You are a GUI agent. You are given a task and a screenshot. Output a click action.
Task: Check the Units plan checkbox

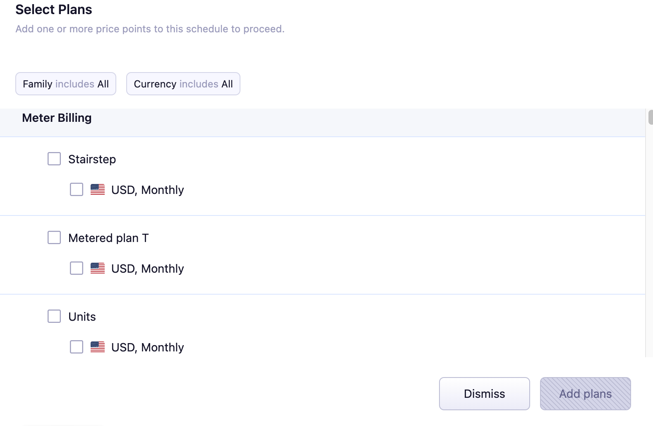click(x=54, y=316)
